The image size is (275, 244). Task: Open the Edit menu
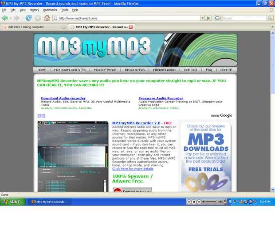click(13, 10)
